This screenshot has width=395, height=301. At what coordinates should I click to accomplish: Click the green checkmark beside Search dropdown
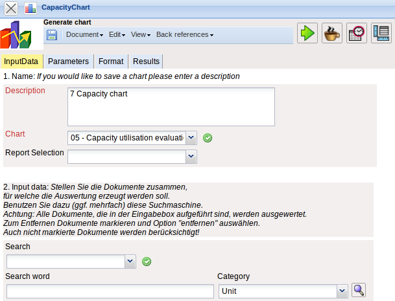pos(147,262)
